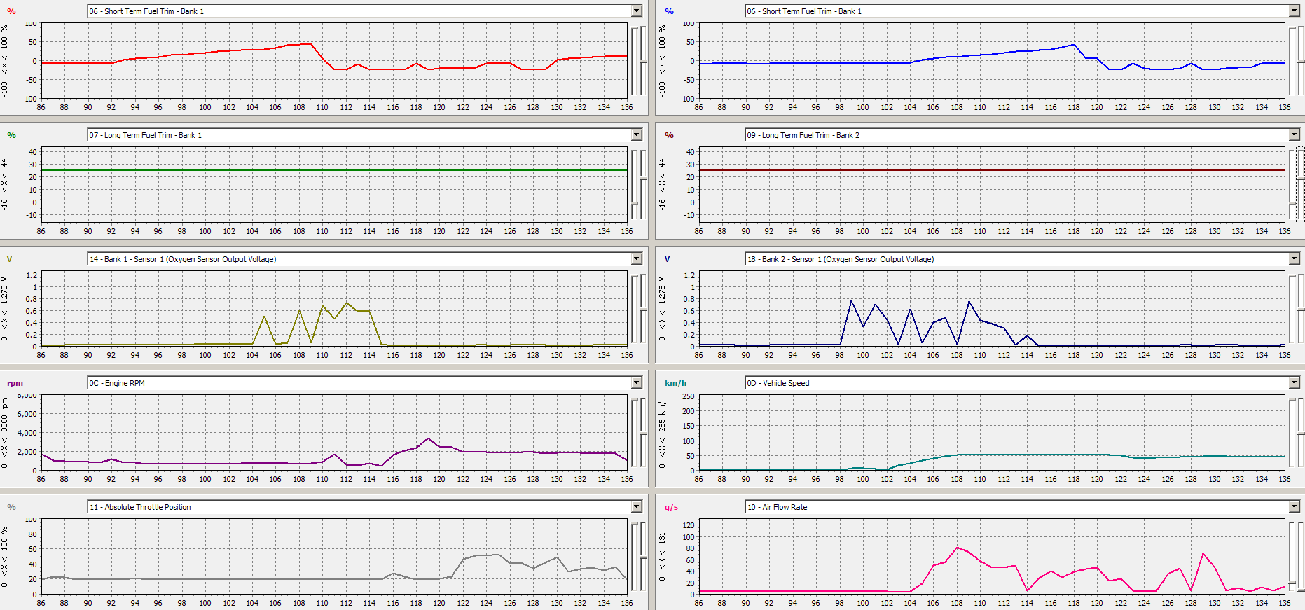The width and height of the screenshot is (1305, 610).
Task: Adjust first vertical slider beside Vehicle Speed chart
Action: pyautogui.click(x=1291, y=432)
